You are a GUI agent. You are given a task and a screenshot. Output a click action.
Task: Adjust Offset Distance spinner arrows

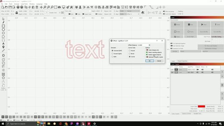pos(149,45)
